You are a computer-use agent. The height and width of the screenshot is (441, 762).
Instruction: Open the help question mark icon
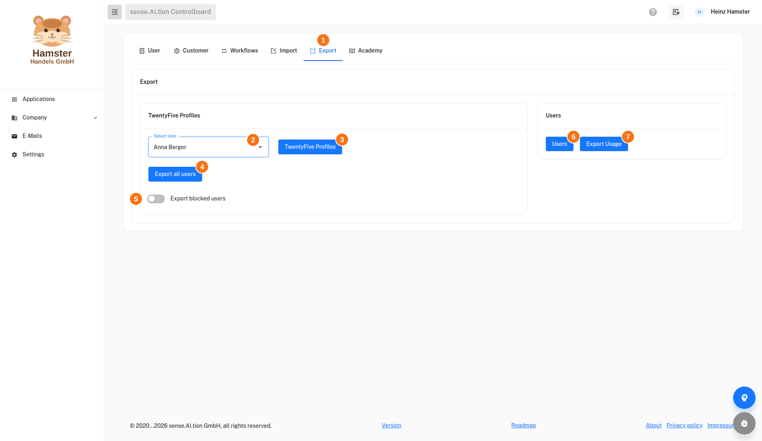[x=653, y=12]
